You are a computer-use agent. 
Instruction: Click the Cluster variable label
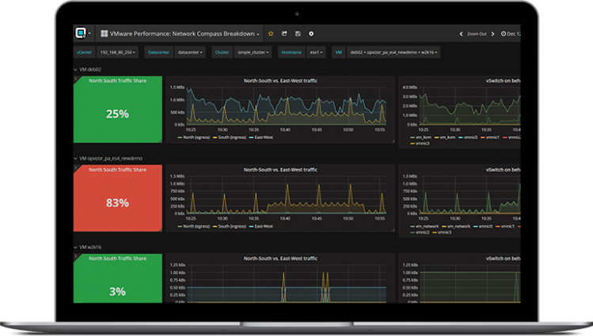(x=222, y=52)
